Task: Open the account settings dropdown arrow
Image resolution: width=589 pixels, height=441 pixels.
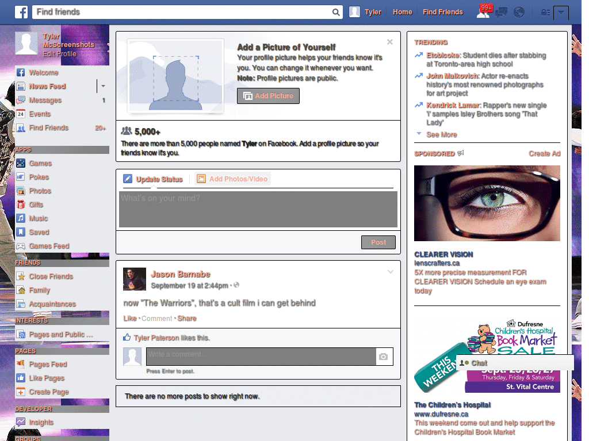Action: pos(561,12)
